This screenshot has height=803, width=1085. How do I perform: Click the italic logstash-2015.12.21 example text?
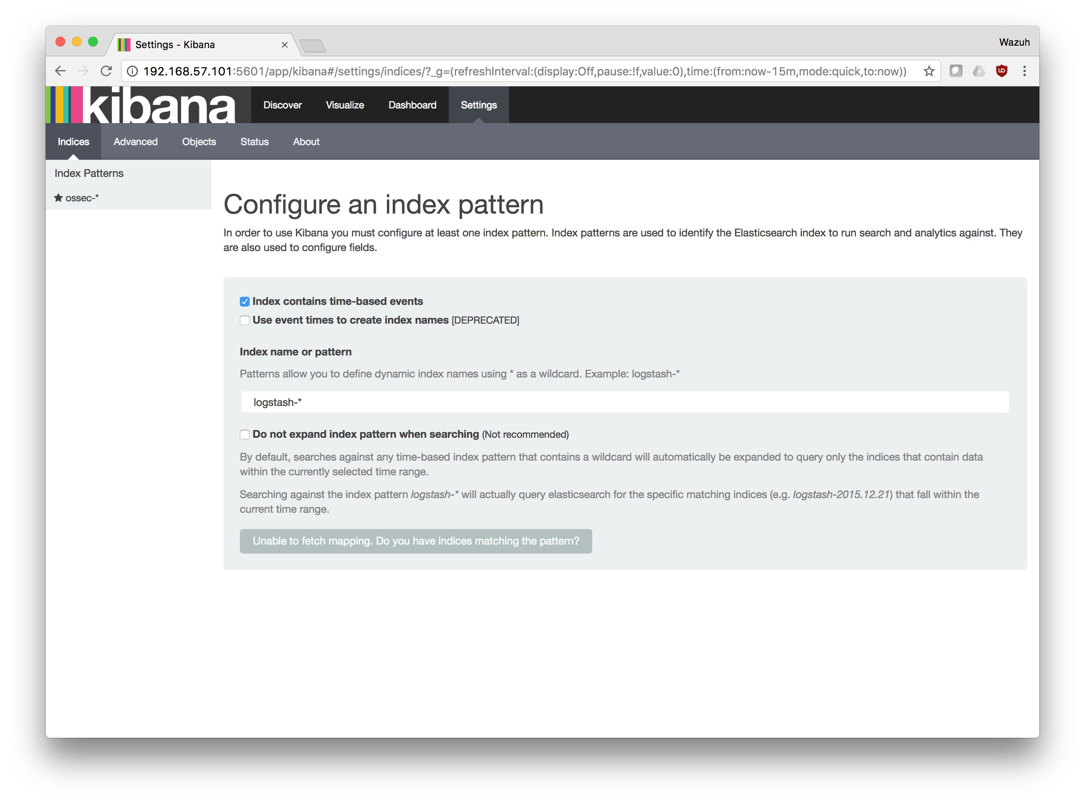point(841,494)
